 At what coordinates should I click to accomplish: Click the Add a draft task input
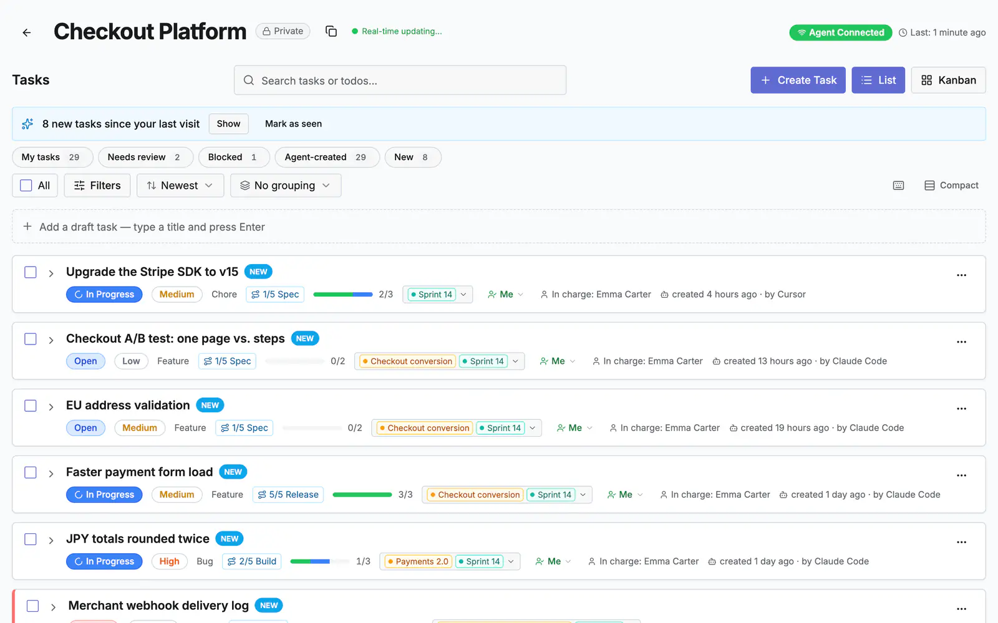[x=498, y=227]
